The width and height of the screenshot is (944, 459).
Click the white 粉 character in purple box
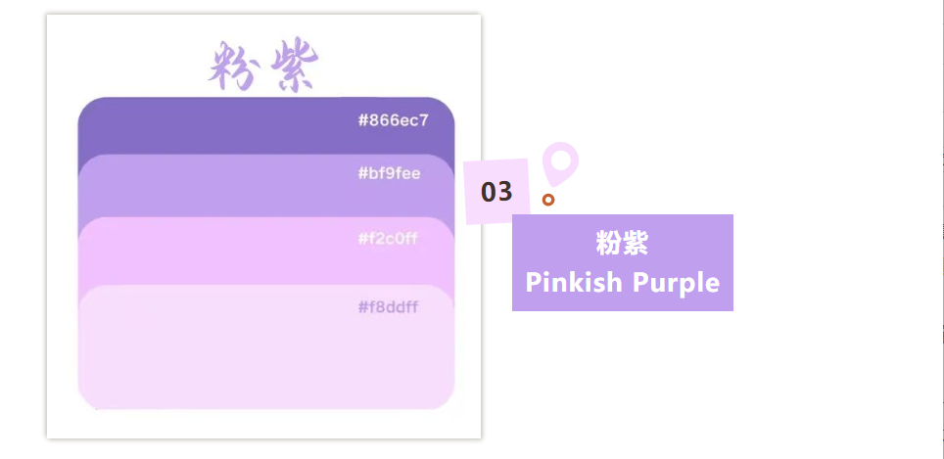(609, 243)
